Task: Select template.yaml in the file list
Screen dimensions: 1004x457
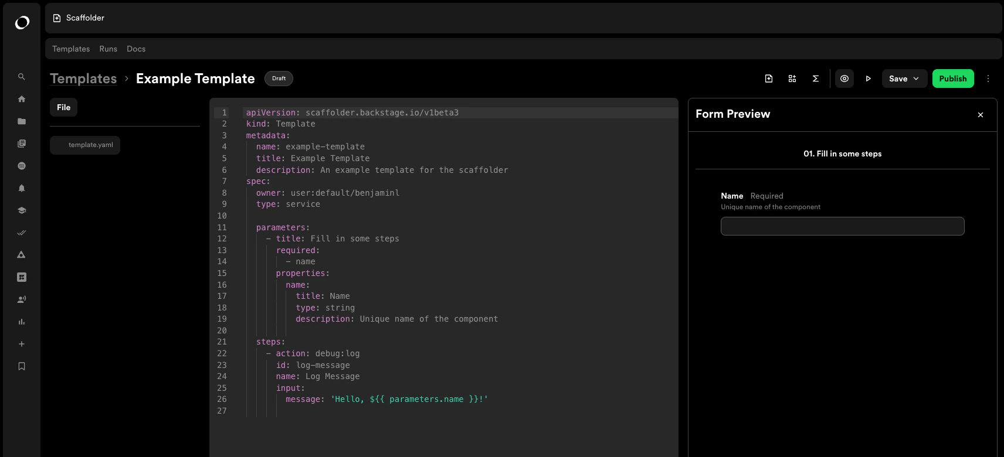Action: 85,145
